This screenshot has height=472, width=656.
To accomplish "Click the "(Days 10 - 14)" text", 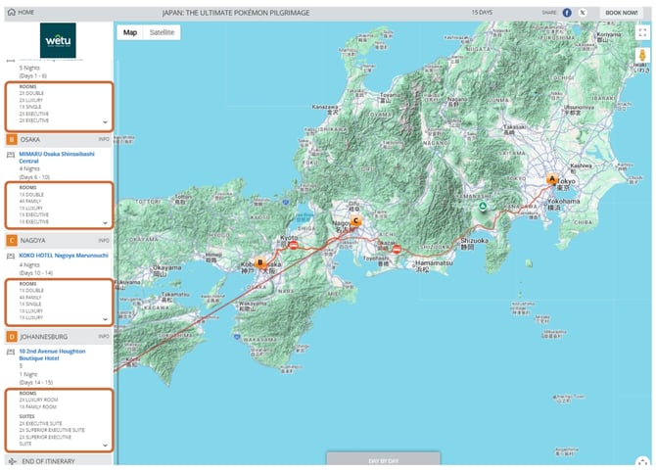I will pos(36,273).
